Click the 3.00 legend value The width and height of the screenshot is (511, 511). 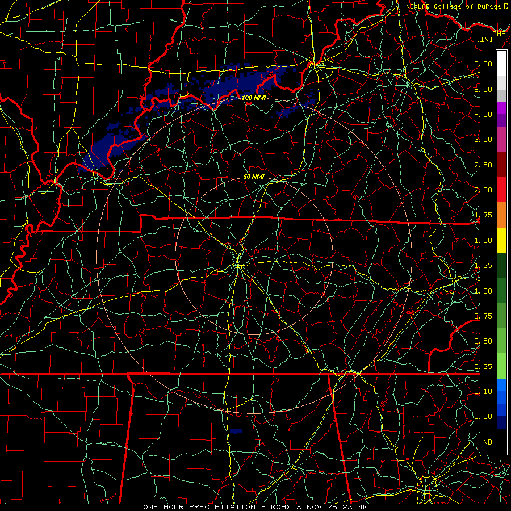(x=483, y=140)
